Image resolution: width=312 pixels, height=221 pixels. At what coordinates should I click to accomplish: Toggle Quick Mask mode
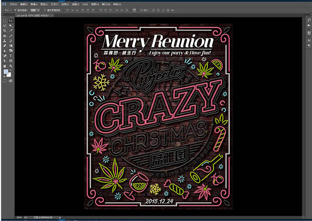[x=5, y=81]
